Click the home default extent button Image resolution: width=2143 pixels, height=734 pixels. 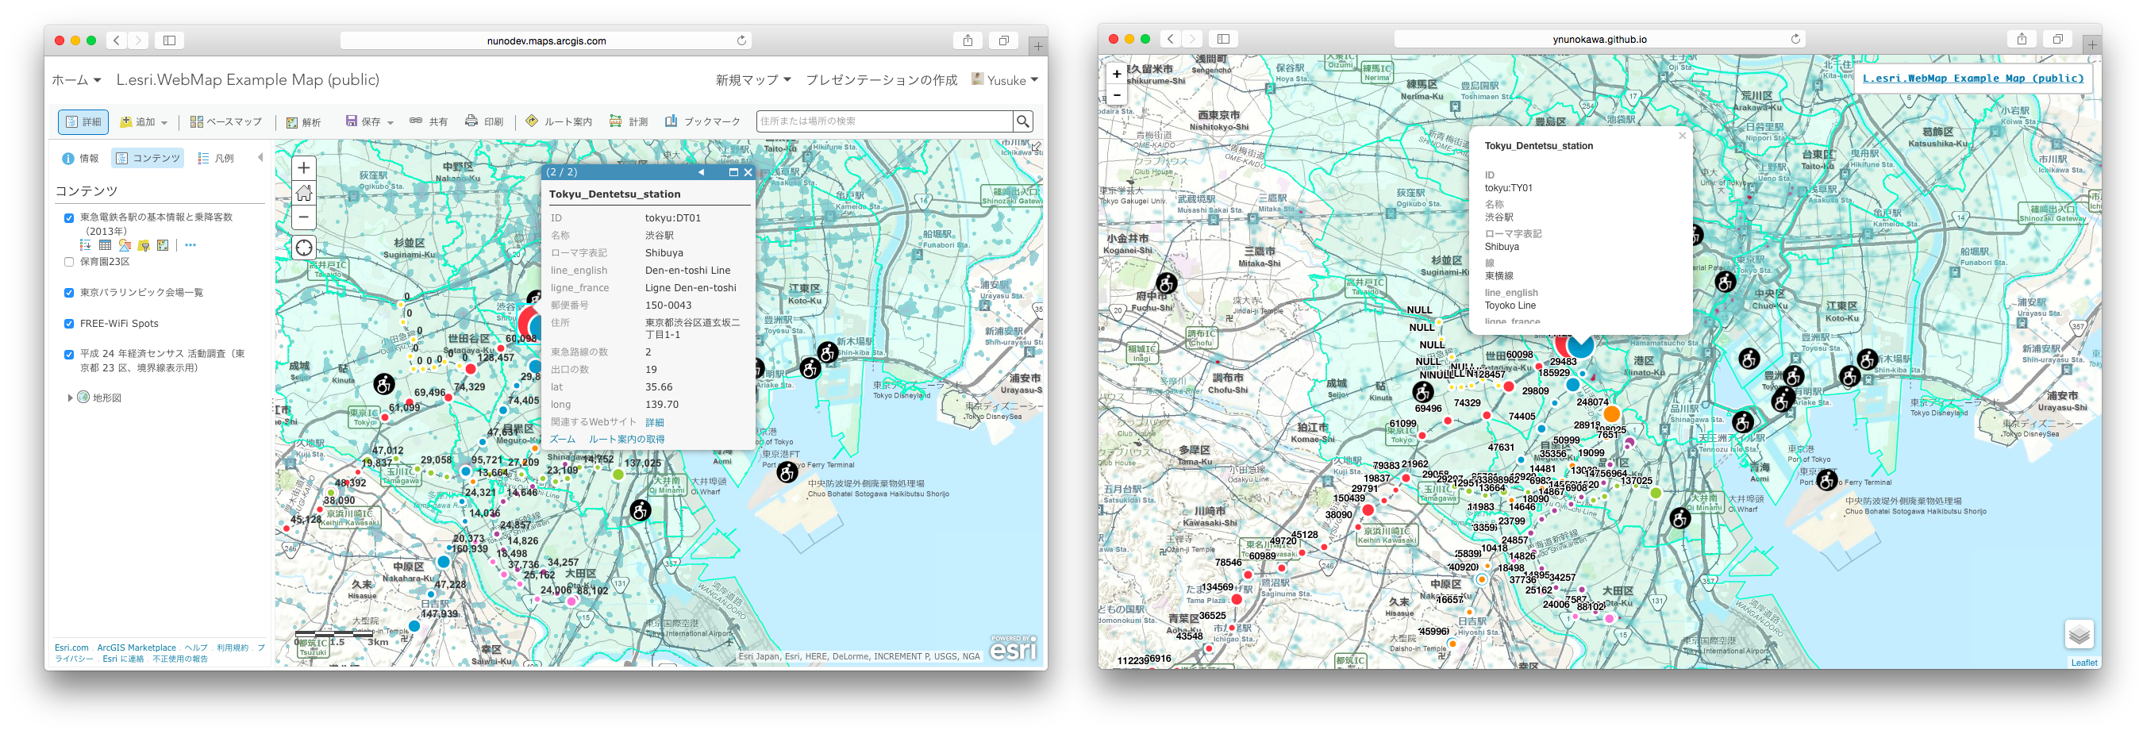pos(304,193)
